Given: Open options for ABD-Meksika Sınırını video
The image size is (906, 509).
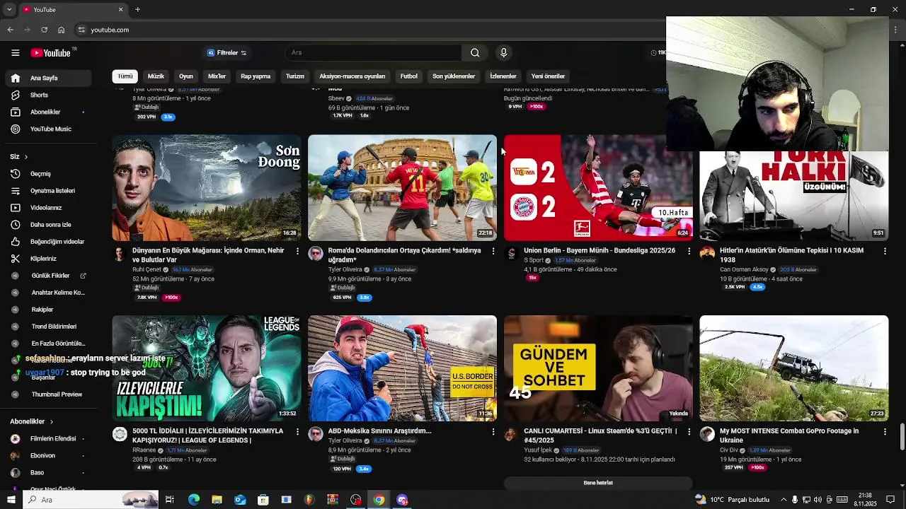Looking at the screenshot, I should click(493, 431).
